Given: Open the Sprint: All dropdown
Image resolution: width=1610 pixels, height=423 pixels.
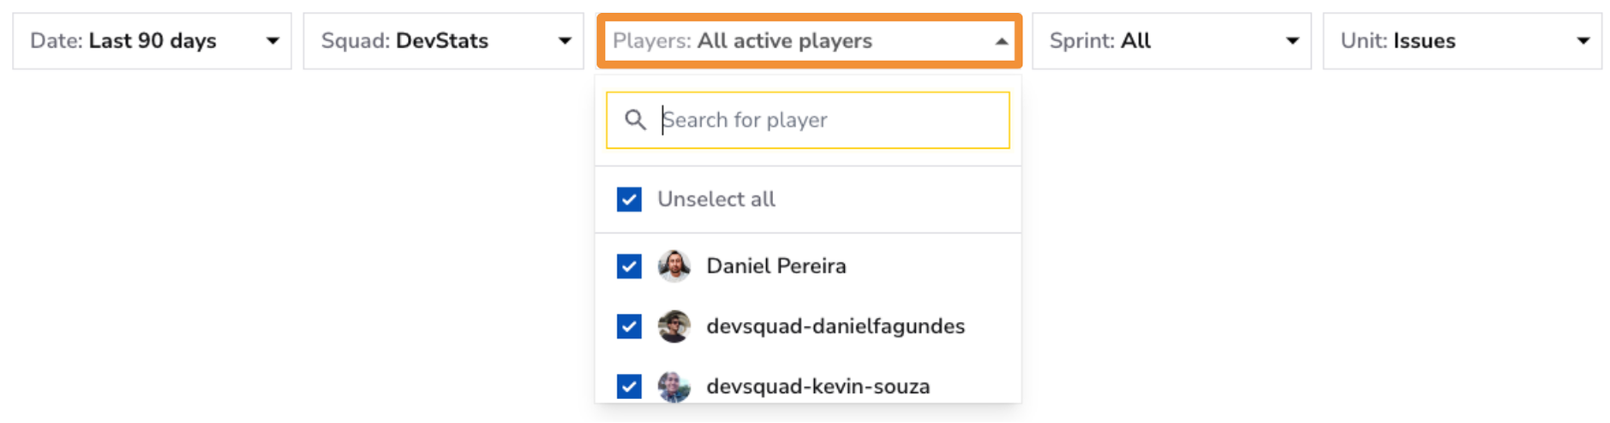Looking at the screenshot, I should [x=1171, y=41].
